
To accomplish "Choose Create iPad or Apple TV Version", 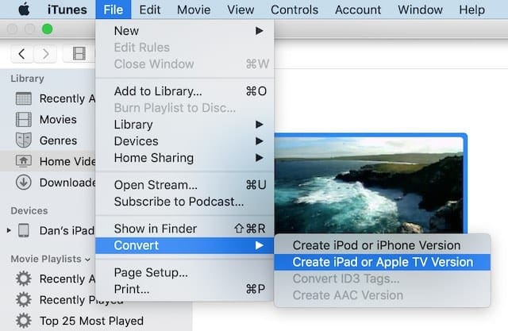I will pyautogui.click(x=382, y=262).
